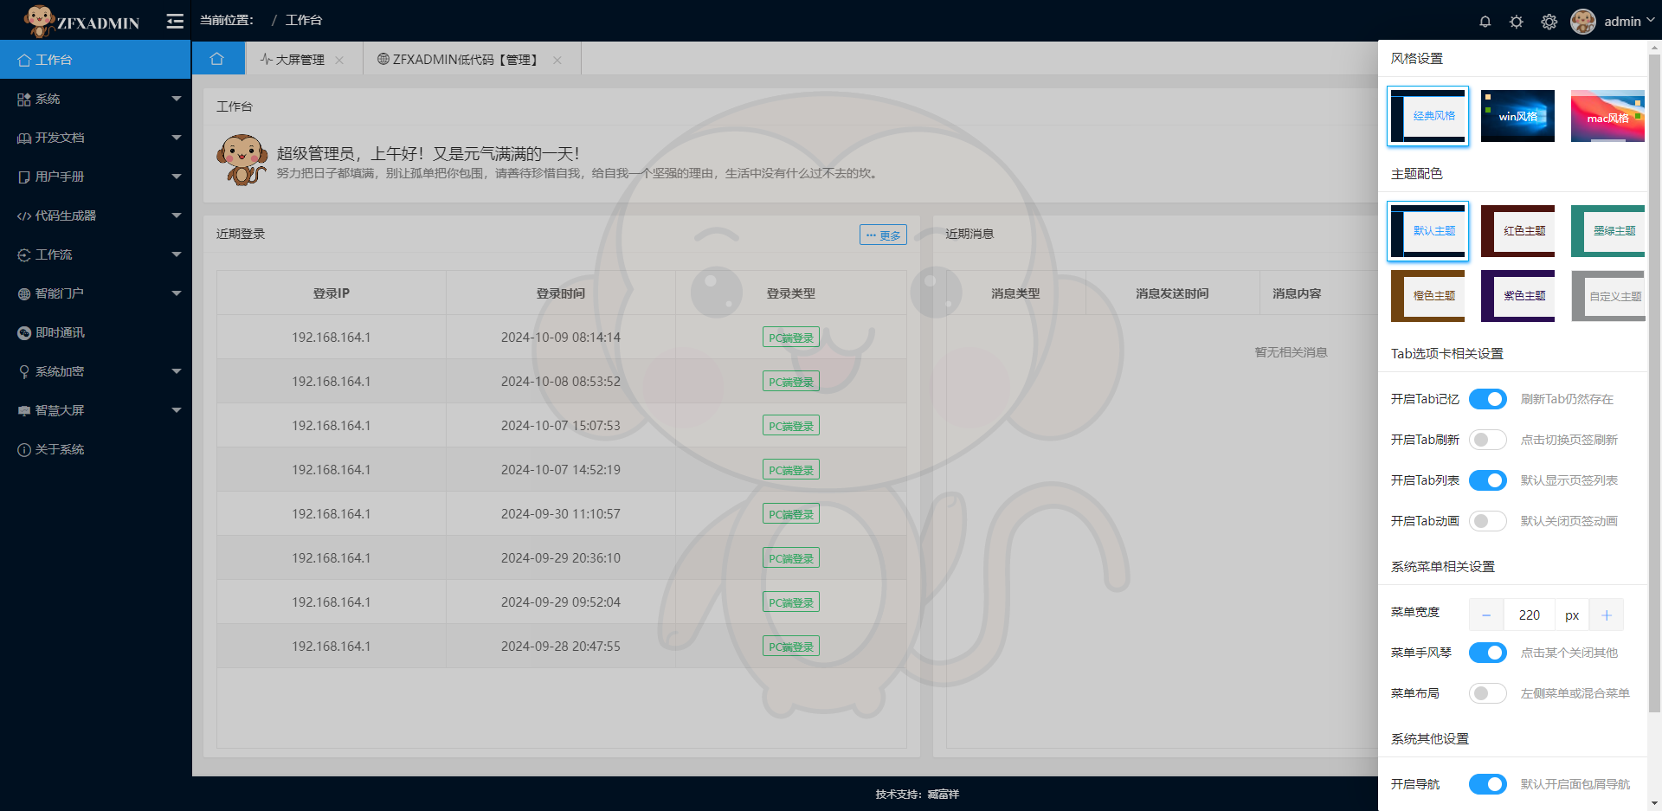Screen dimensions: 1662x811
Task: Expand the 系统加密 menu arrow
Action: pos(177,371)
